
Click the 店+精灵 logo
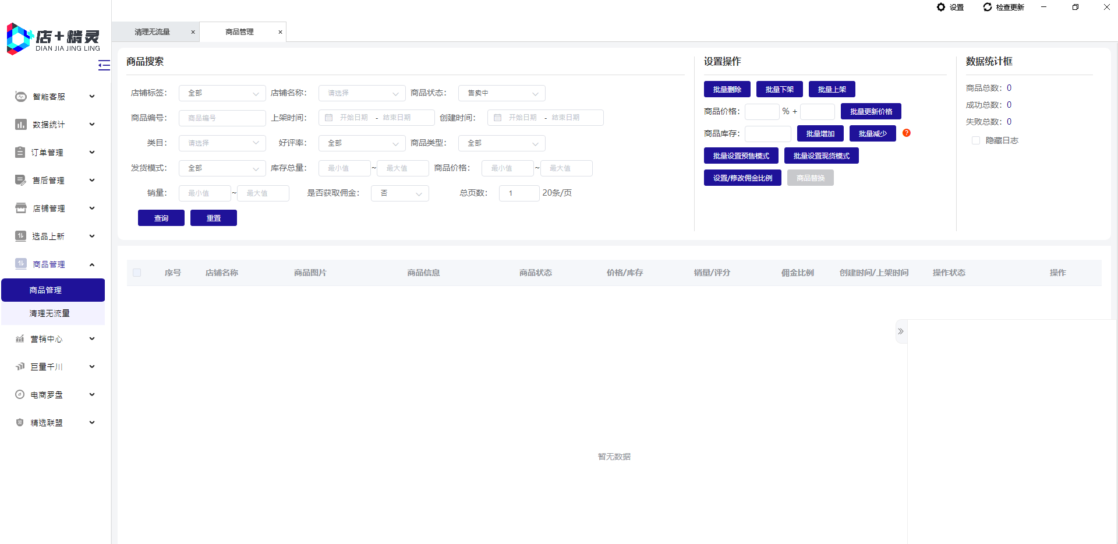coord(54,39)
